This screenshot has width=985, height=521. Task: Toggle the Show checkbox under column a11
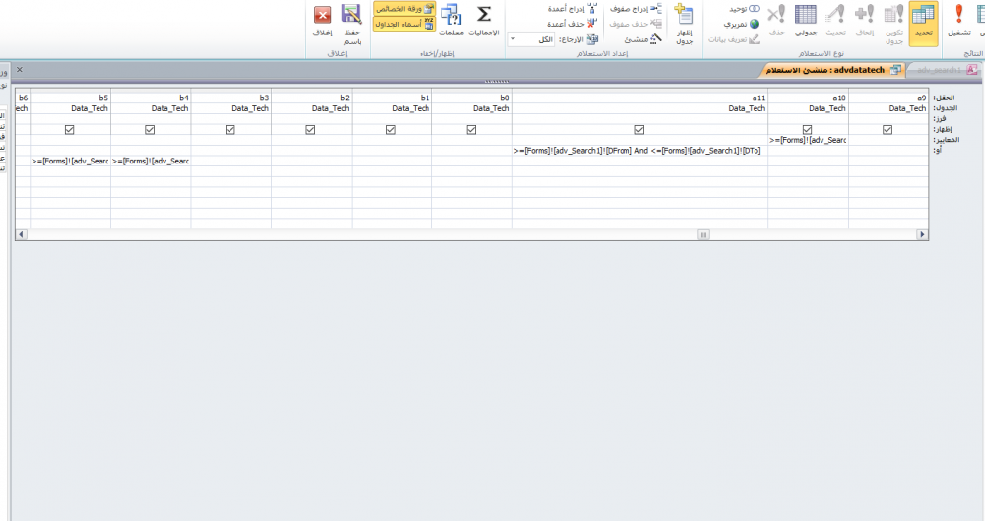click(639, 129)
